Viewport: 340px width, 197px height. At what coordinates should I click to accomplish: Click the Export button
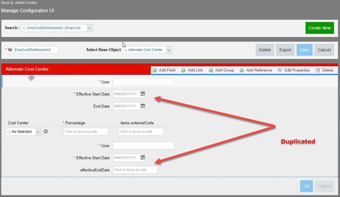coord(285,50)
